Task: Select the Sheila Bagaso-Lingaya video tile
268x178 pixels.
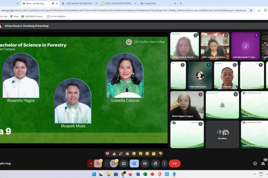Action: (187, 105)
